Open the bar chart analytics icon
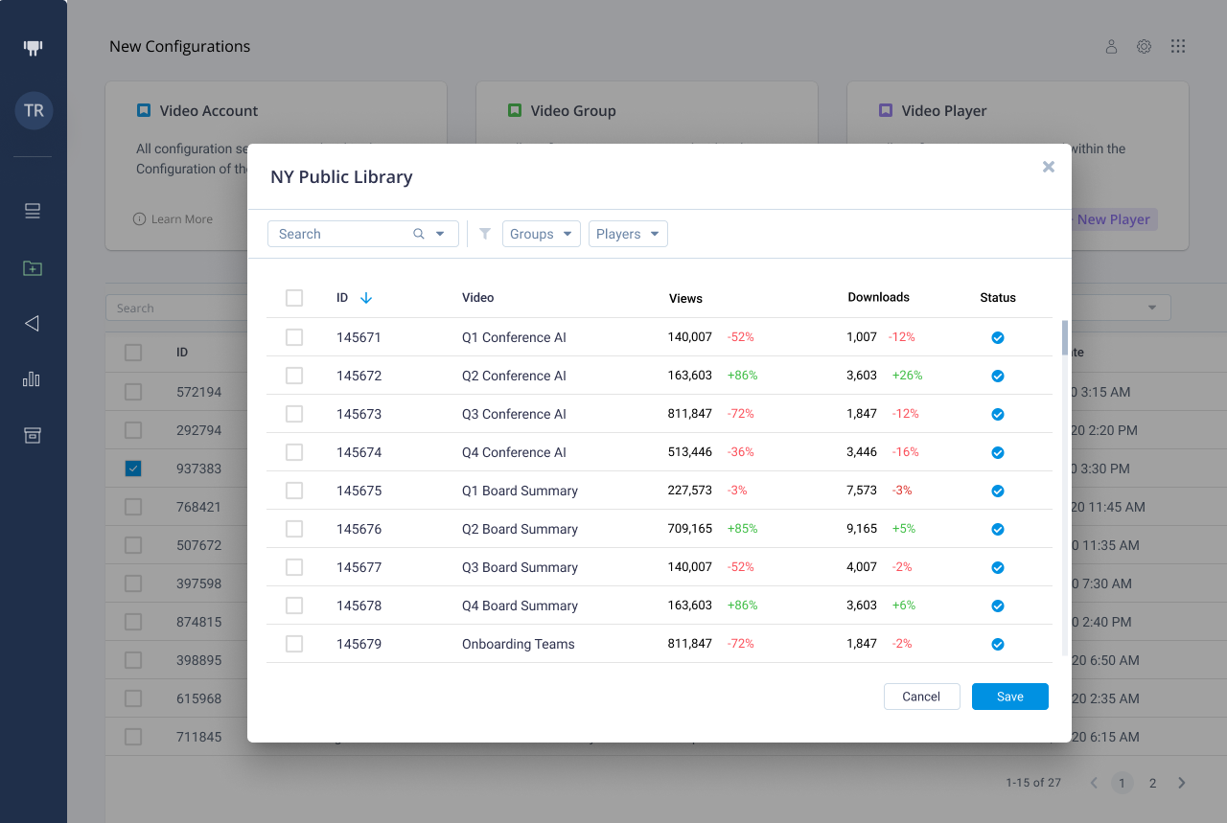Image resolution: width=1227 pixels, height=823 pixels. coord(32,378)
